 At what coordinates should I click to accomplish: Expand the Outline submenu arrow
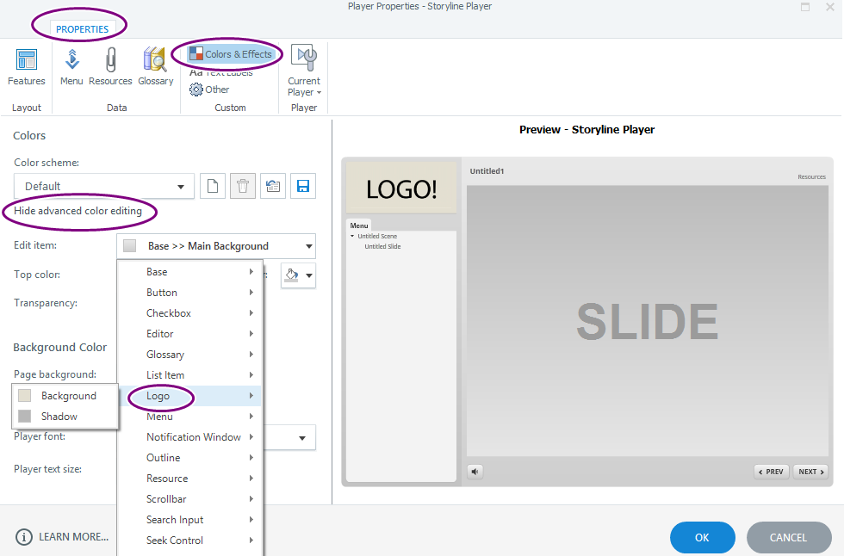click(x=251, y=458)
